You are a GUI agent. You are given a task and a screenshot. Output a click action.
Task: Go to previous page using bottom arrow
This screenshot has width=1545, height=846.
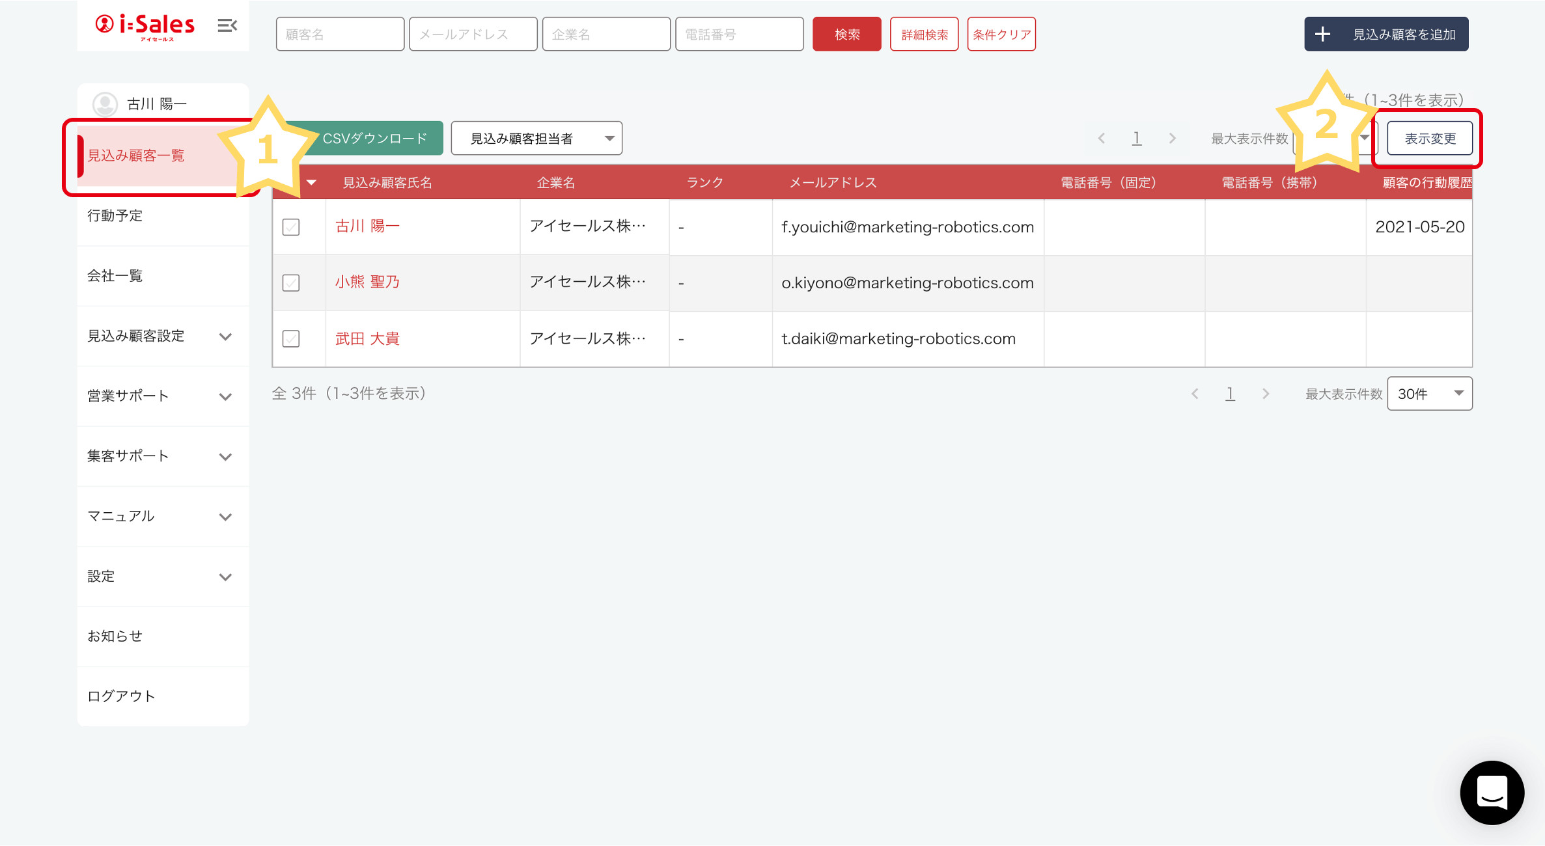1195,394
